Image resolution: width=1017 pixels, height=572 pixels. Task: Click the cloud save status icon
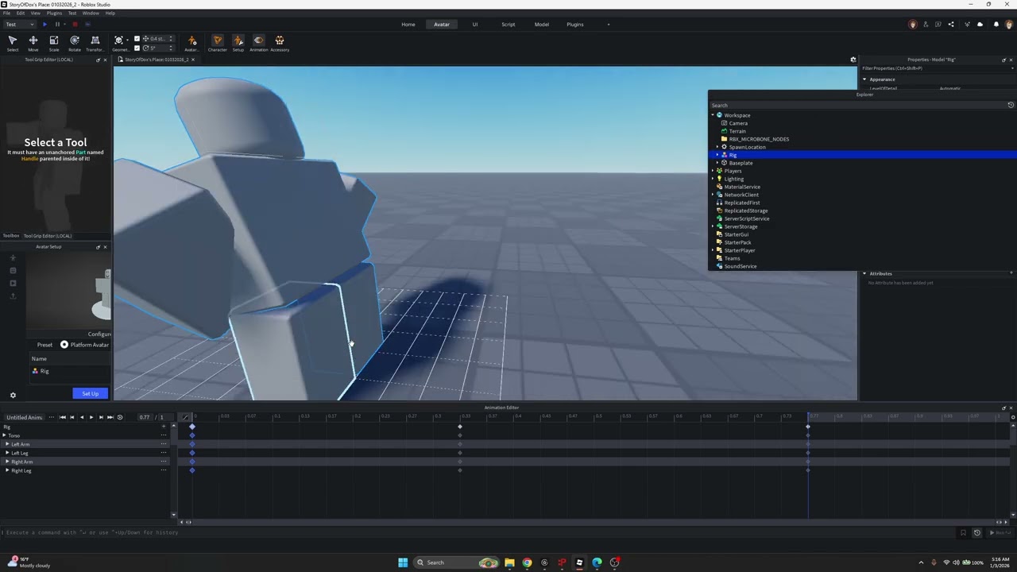pos(980,25)
